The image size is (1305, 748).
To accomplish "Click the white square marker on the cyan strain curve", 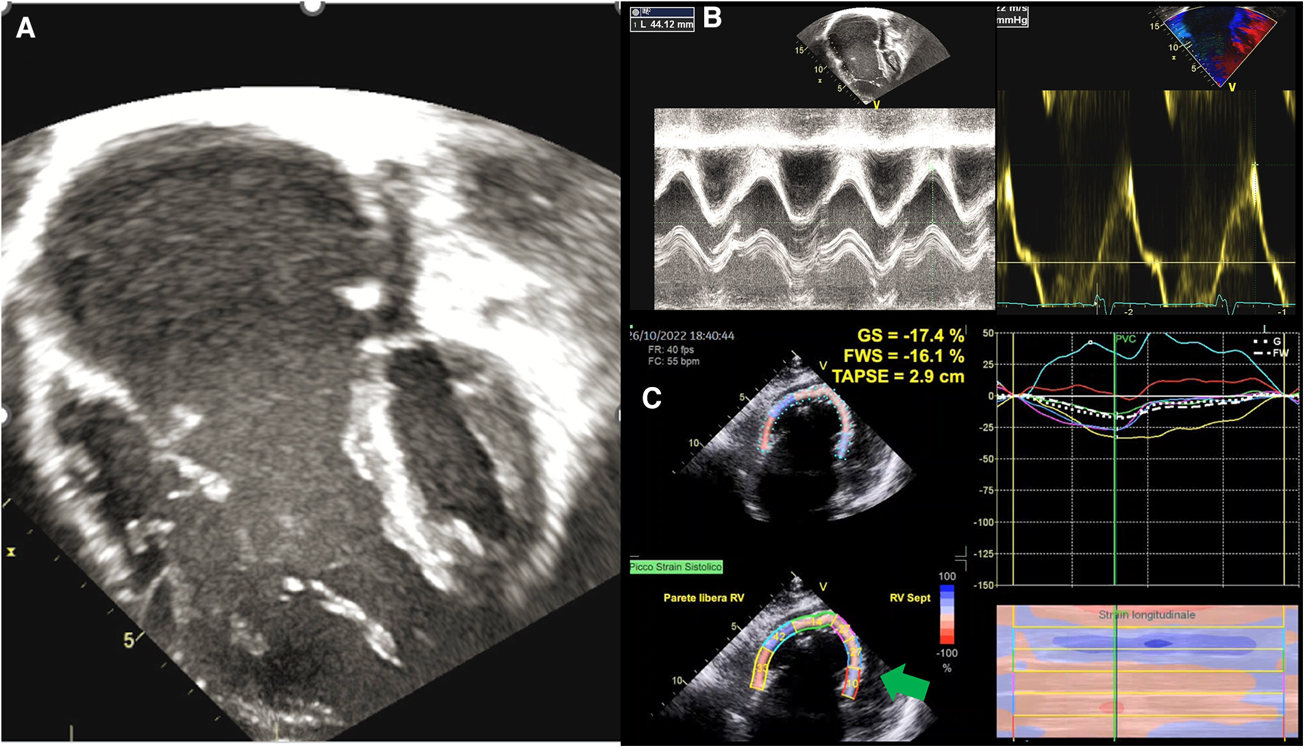I will (x=1091, y=341).
